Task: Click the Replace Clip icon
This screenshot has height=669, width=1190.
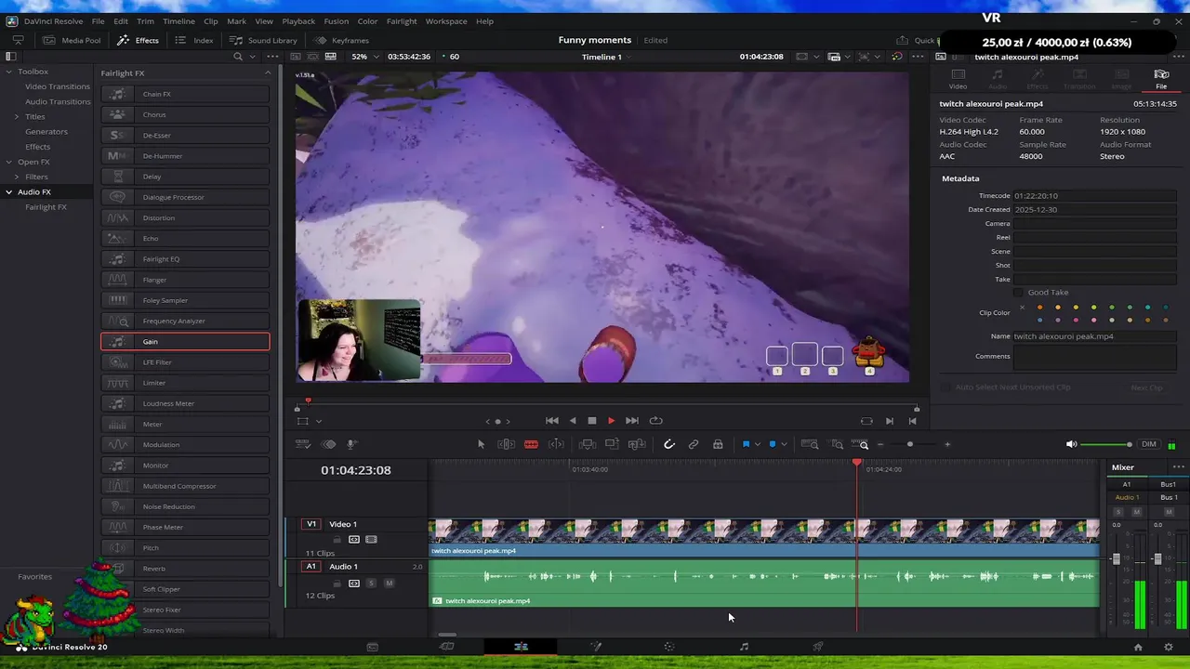Action: [x=637, y=444]
